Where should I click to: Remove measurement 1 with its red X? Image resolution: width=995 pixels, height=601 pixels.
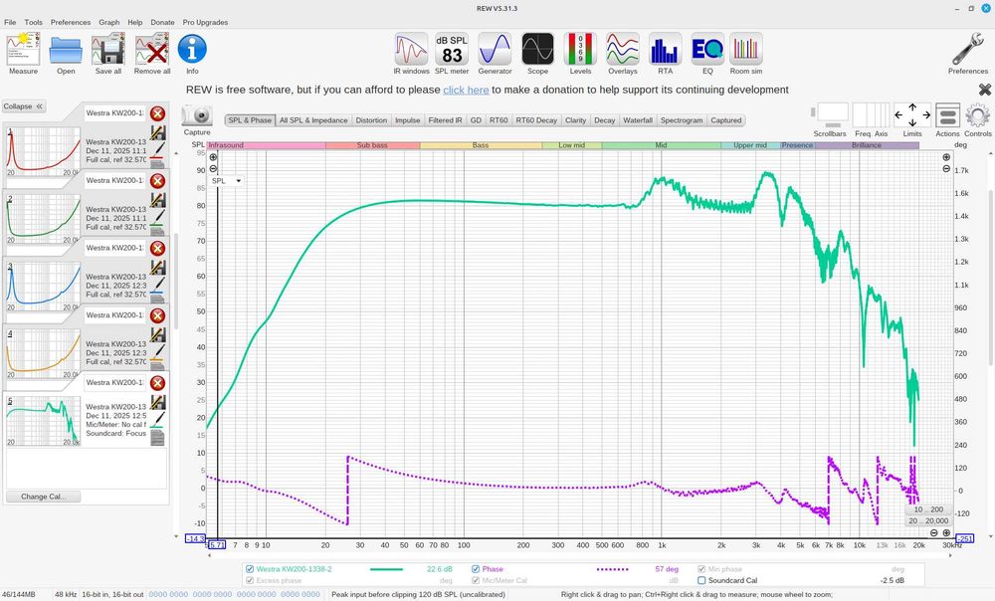pos(157,113)
